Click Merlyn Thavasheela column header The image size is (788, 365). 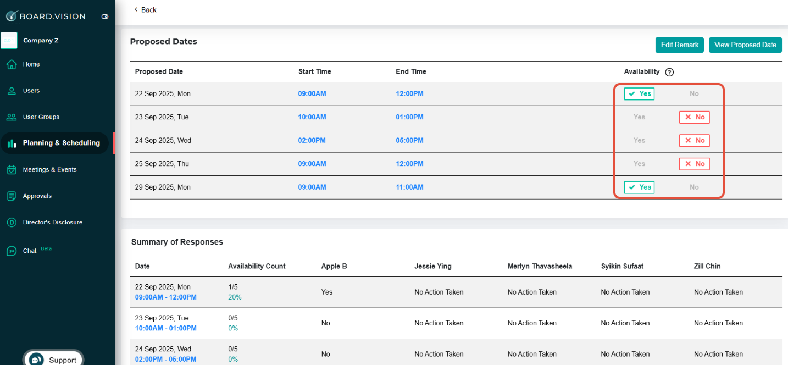coord(540,266)
